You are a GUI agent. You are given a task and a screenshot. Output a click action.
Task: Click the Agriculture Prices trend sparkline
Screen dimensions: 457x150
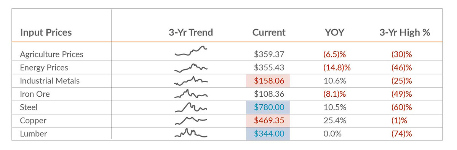[x=191, y=51]
